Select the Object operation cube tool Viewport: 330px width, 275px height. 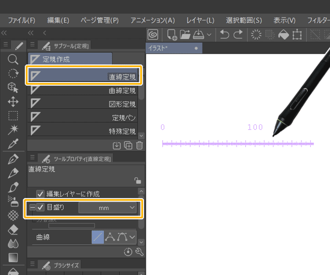(x=13, y=87)
